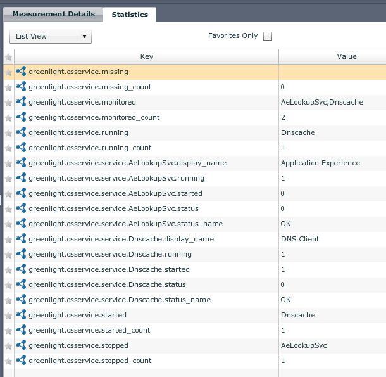Viewport: 386px width, 377px height.
Task: Sort by the Key column header
Action: (146, 57)
